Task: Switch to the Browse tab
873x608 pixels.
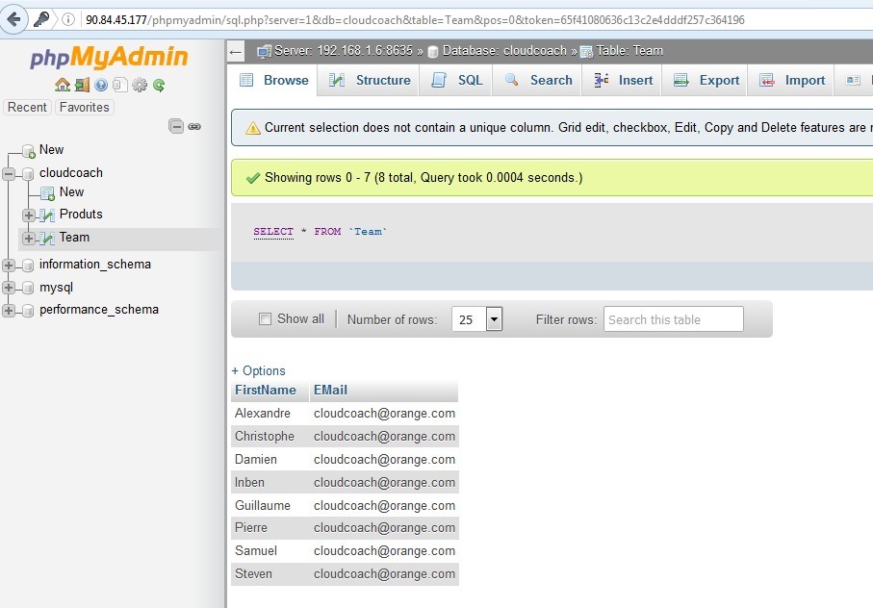Action: point(273,80)
